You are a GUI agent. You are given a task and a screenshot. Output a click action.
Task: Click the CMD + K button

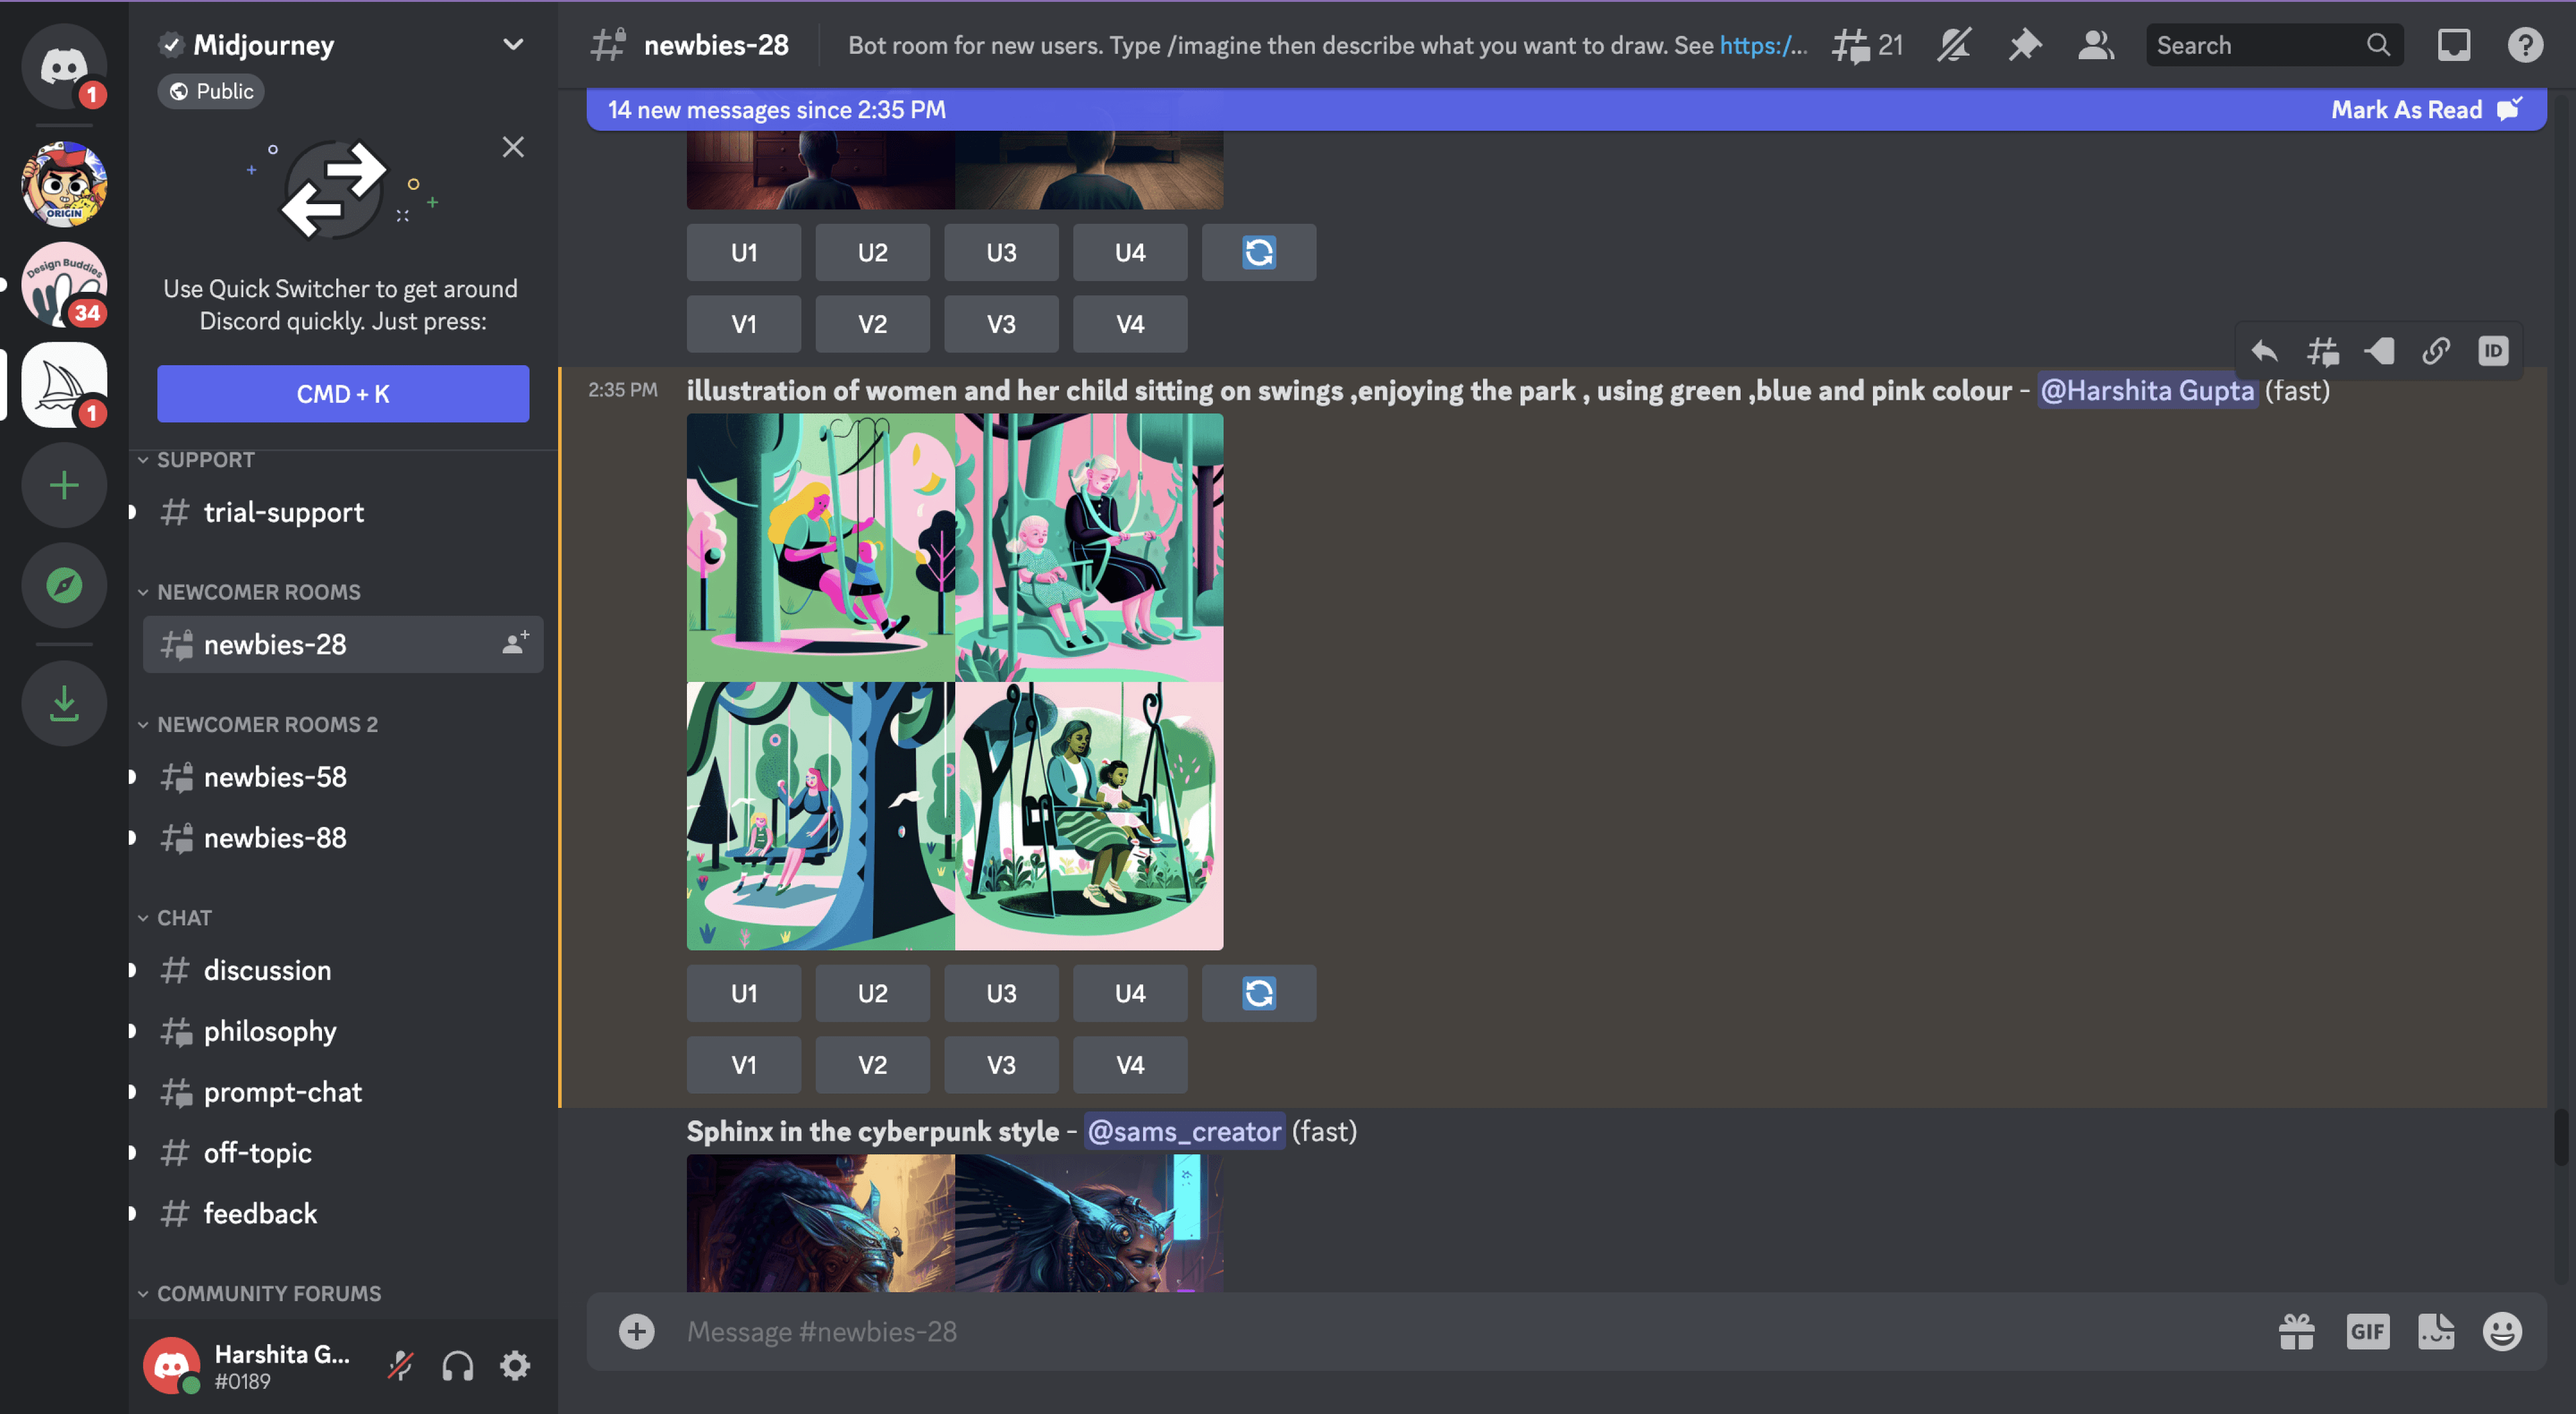point(343,393)
